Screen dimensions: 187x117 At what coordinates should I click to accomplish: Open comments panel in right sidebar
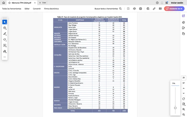pyautogui.click(x=183, y=22)
